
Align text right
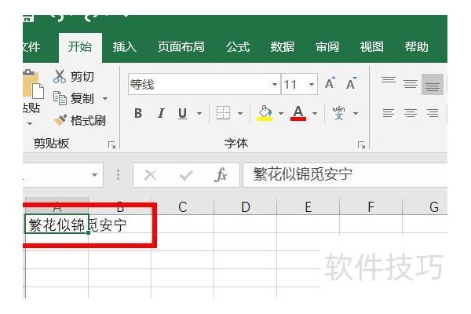pos(433,113)
